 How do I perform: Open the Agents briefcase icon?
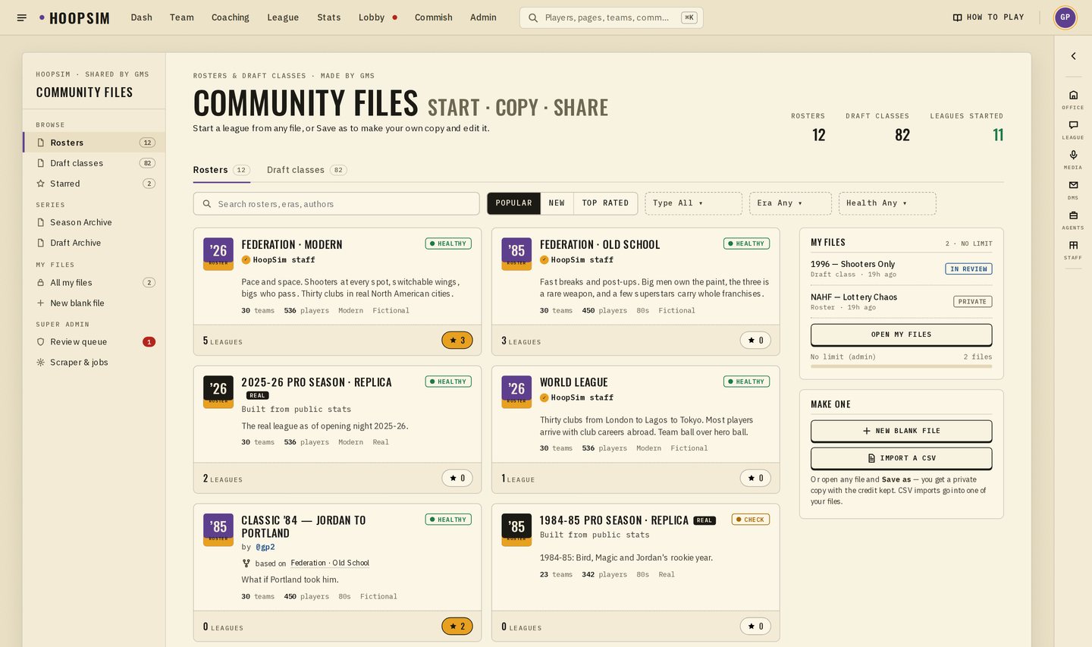[1073, 219]
